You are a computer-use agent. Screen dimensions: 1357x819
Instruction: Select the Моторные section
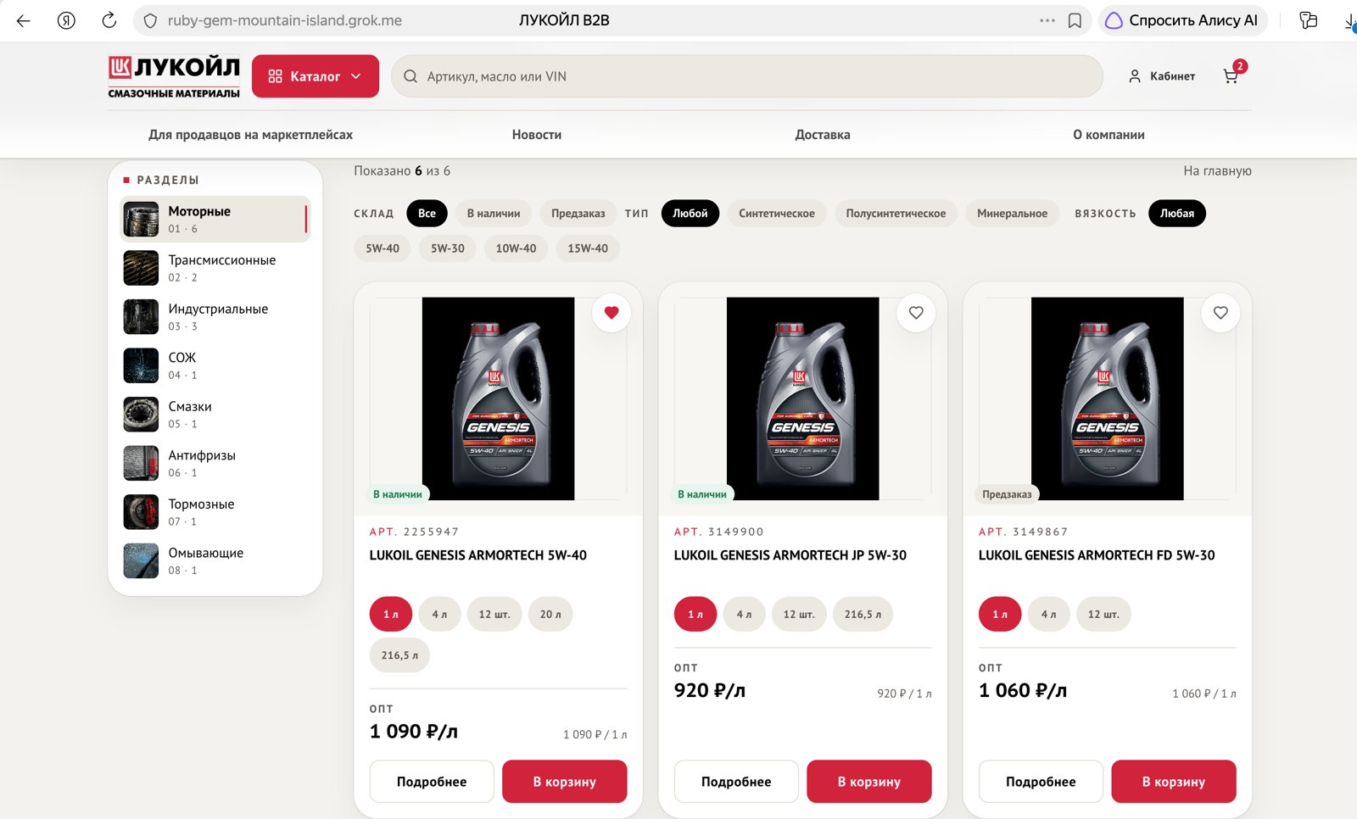[215, 219]
